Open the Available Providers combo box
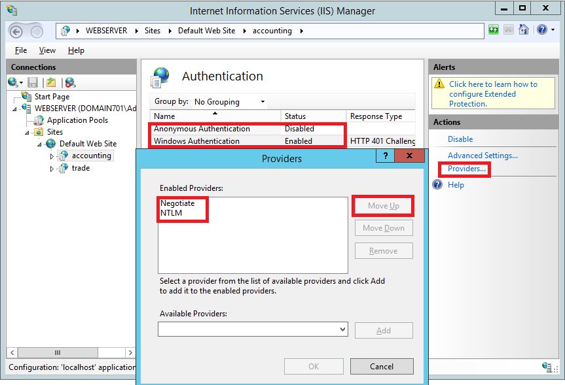The height and width of the screenshot is (385, 565). 253,330
